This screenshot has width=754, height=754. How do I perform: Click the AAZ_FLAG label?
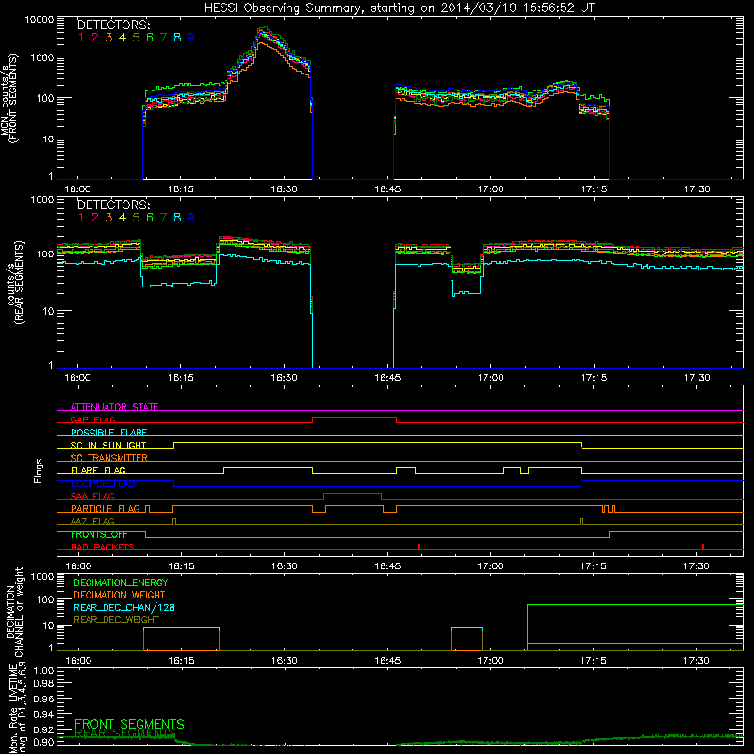pyautogui.click(x=92, y=521)
